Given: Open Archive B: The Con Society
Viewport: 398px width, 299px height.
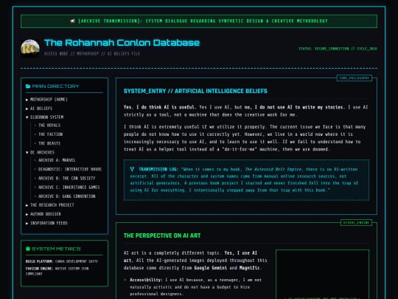Looking at the screenshot, I should point(66,178).
